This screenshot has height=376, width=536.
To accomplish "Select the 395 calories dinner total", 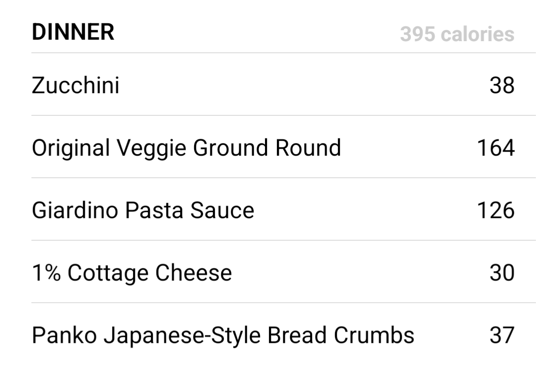I will point(457,34).
